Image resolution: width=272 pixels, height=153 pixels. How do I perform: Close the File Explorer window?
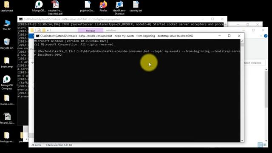263,30
